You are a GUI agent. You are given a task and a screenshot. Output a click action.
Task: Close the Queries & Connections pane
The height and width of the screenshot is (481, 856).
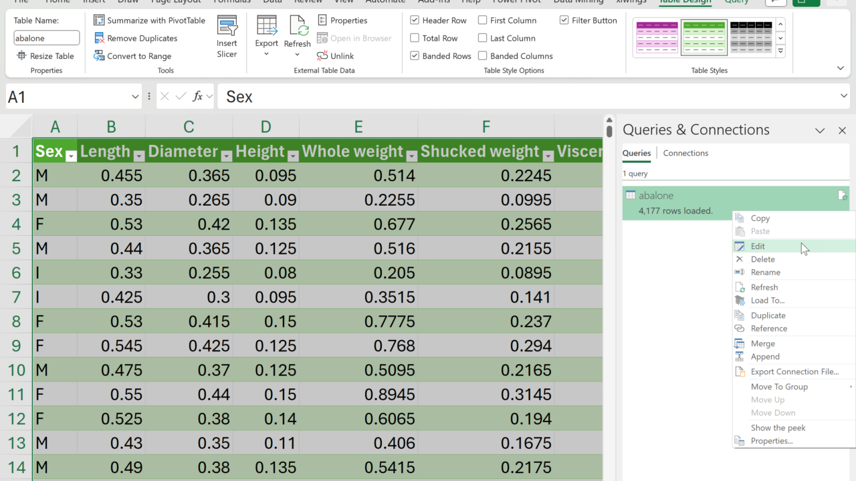coord(842,130)
